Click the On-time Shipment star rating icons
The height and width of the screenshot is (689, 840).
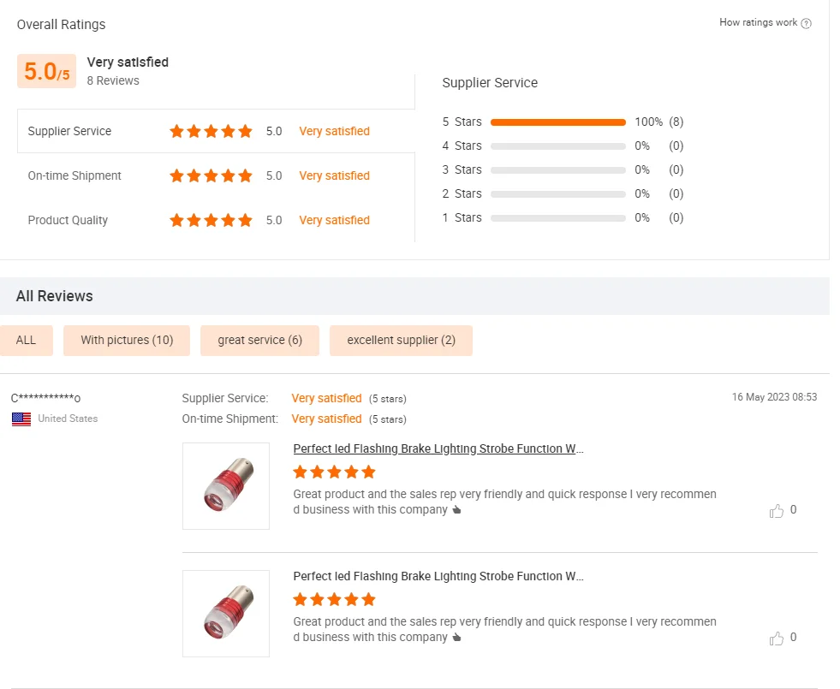point(211,175)
